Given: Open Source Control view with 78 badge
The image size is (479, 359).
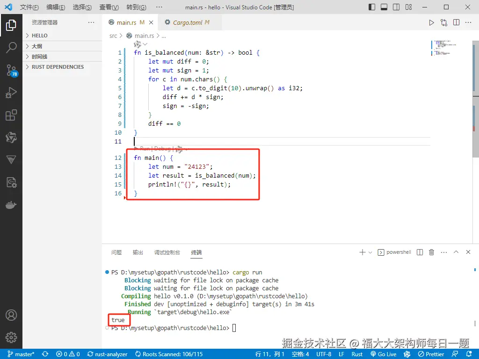Looking at the screenshot, I should [12, 70].
